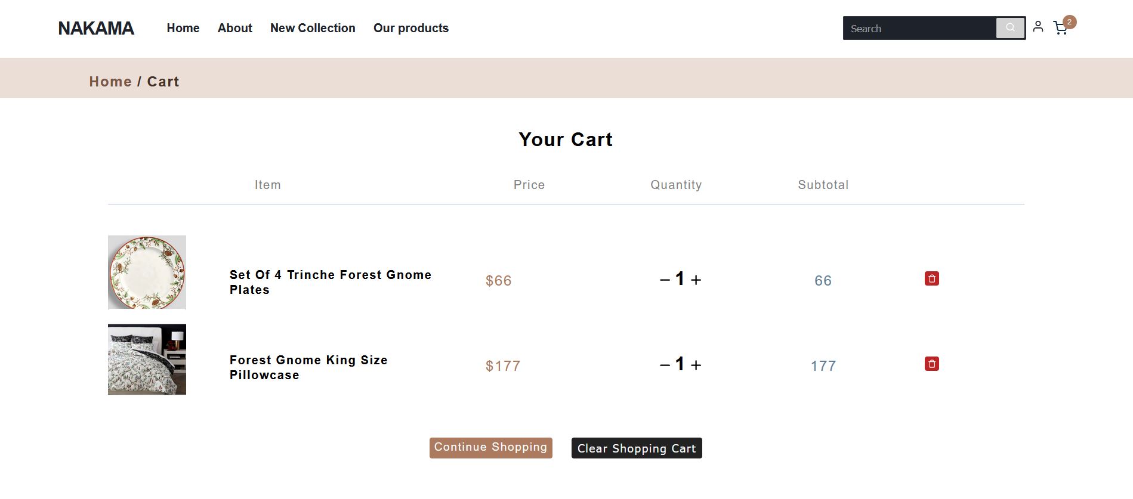Open the shopping cart icon
This screenshot has height=499, width=1133.
click(1061, 28)
